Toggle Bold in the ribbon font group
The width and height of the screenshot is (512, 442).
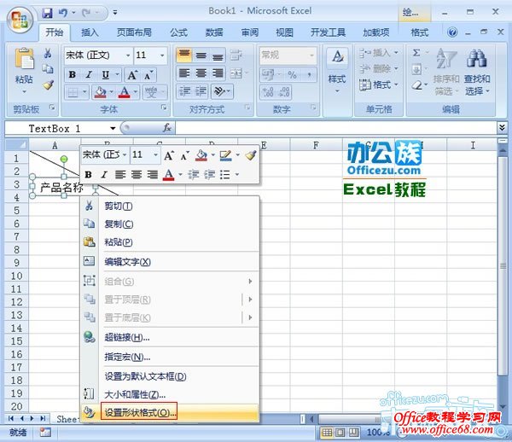pos(73,75)
